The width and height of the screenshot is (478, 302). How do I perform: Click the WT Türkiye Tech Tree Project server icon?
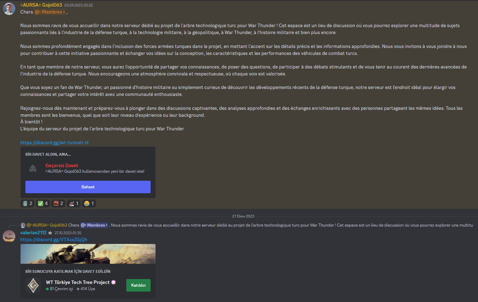click(33, 286)
